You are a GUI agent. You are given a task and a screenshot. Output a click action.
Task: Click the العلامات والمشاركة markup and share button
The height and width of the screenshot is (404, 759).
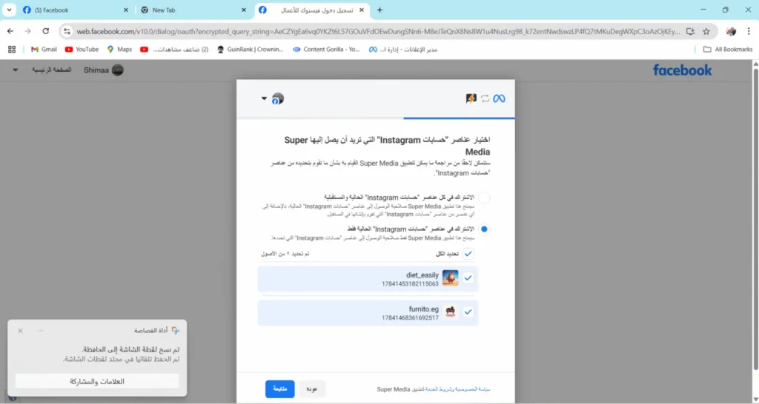click(97, 382)
